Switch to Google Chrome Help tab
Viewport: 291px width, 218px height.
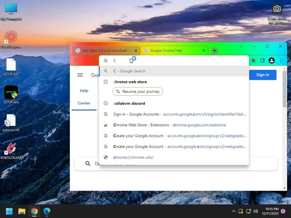[x=174, y=51]
